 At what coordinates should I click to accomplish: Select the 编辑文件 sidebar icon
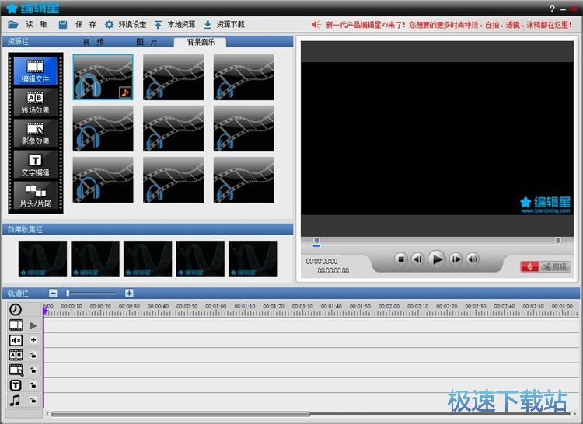click(35, 71)
